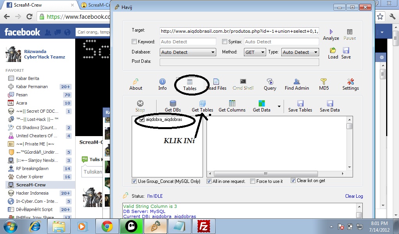Viewport: 399px width, 234px height.
Task: Click the Stop button in Tables panel
Action: tap(140, 106)
